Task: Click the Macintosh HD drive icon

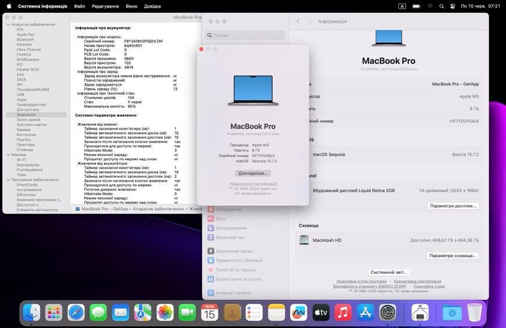Action: [304, 240]
